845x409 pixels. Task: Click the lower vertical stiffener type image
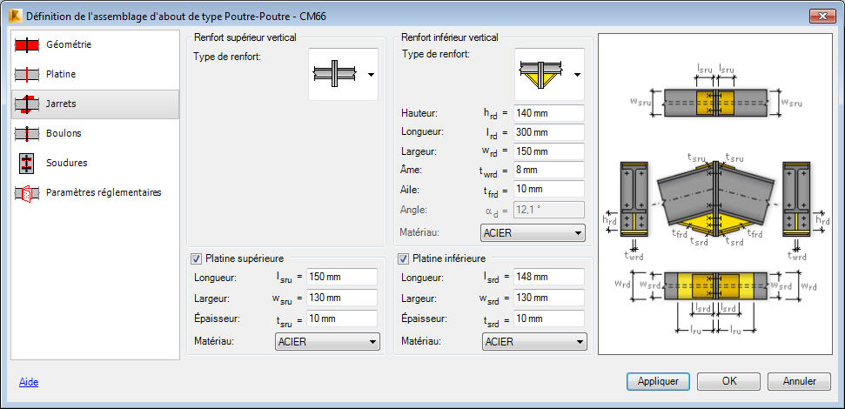[540, 74]
